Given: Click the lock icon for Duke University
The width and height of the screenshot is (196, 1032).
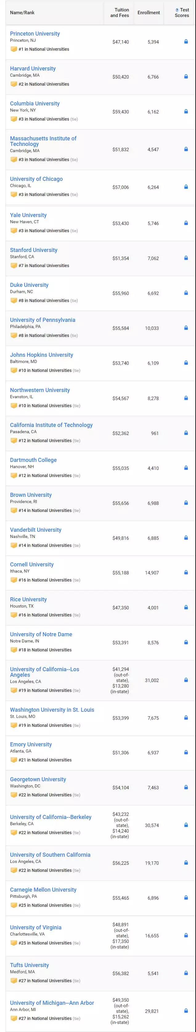Looking at the screenshot, I should (186, 293).
